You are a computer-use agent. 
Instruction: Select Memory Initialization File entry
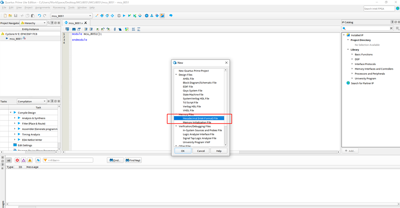click(197, 122)
